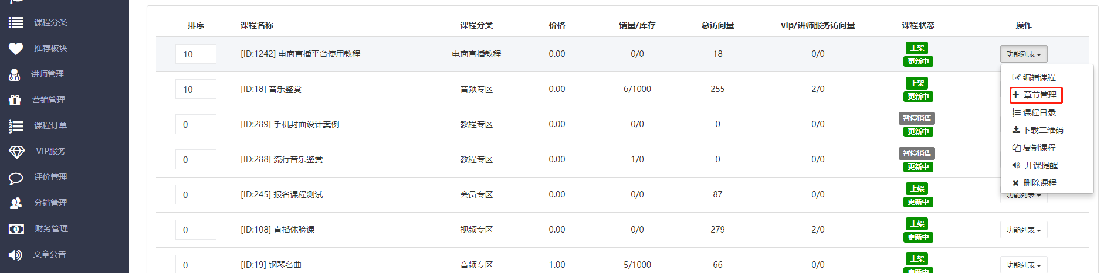Viewport: 1114px width, 273px height.
Task: Open 课程分类 list icon in sidebar
Action: pos(16,22)
